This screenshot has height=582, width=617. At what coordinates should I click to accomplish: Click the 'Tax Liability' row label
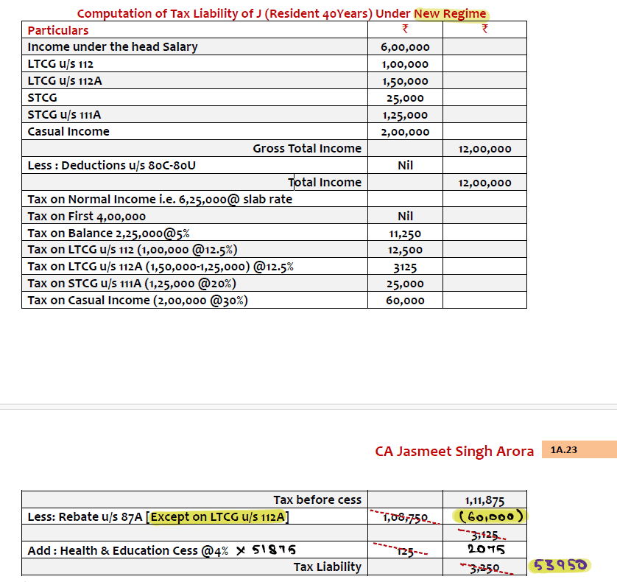328,567
